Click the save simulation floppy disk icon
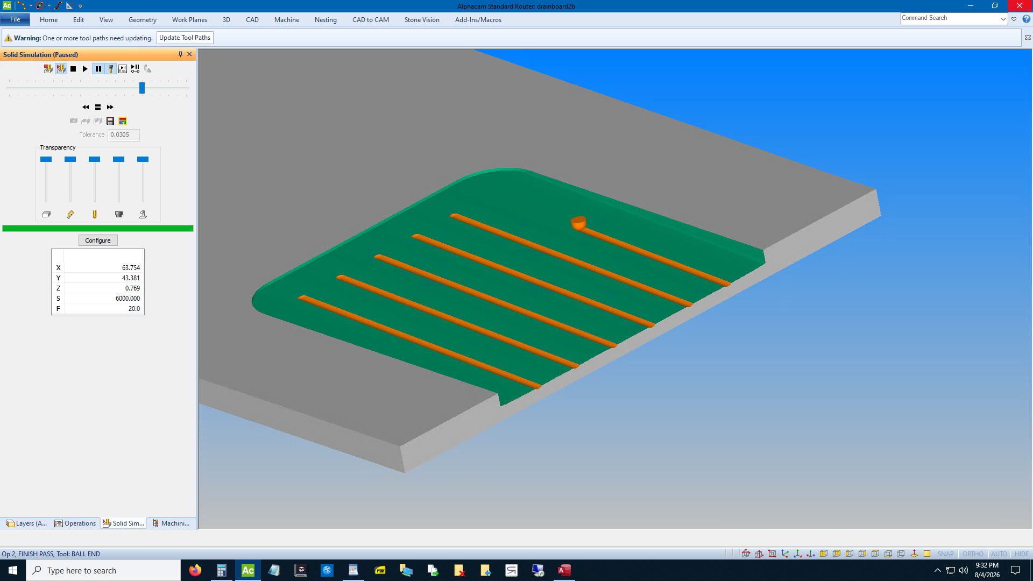The height and width of the screenshot is (581, 1033). (110, 121)
